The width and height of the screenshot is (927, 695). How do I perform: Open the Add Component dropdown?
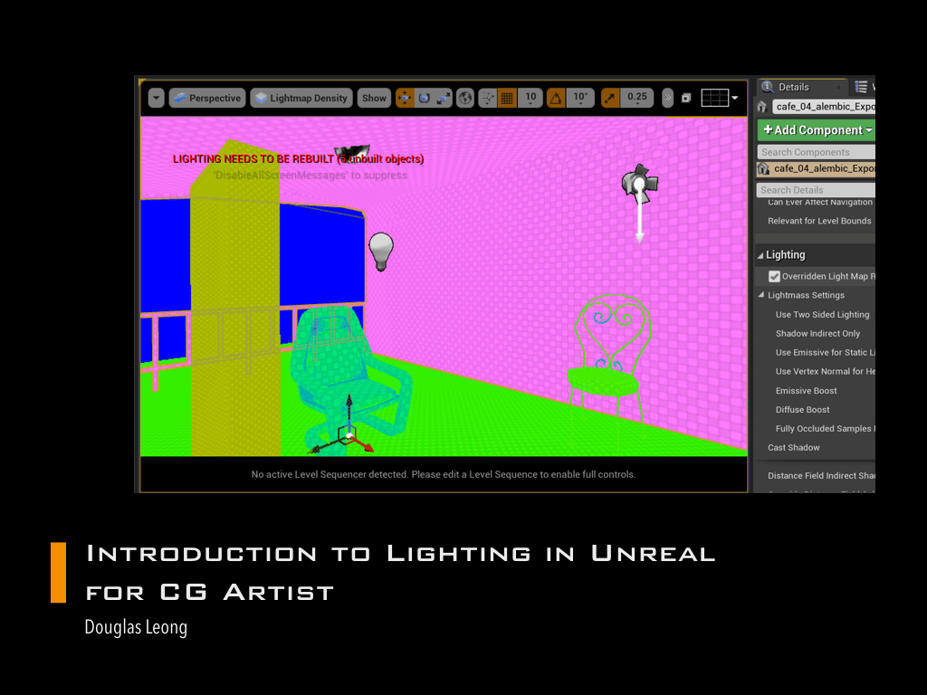click(x=816, y=130)
